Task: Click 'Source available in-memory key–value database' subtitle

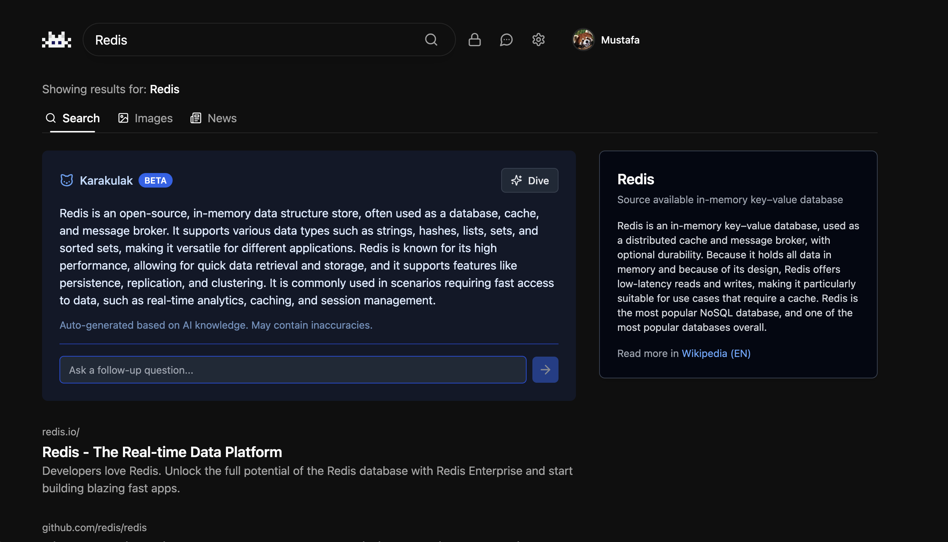Action: pos(730,200)
